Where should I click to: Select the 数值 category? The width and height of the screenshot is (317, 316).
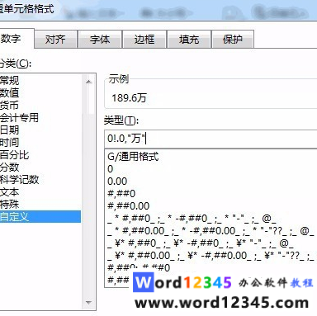pos(40,93)
